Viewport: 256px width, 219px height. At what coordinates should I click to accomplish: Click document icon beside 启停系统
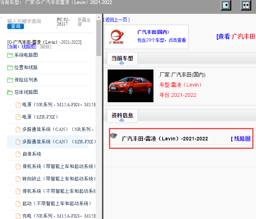(x=18, y=154)
